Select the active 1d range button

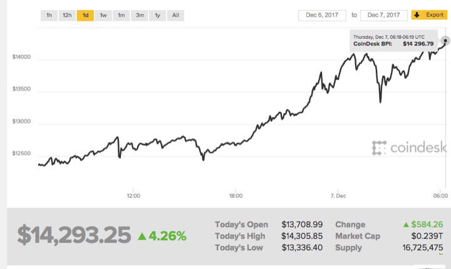[85, 14]
